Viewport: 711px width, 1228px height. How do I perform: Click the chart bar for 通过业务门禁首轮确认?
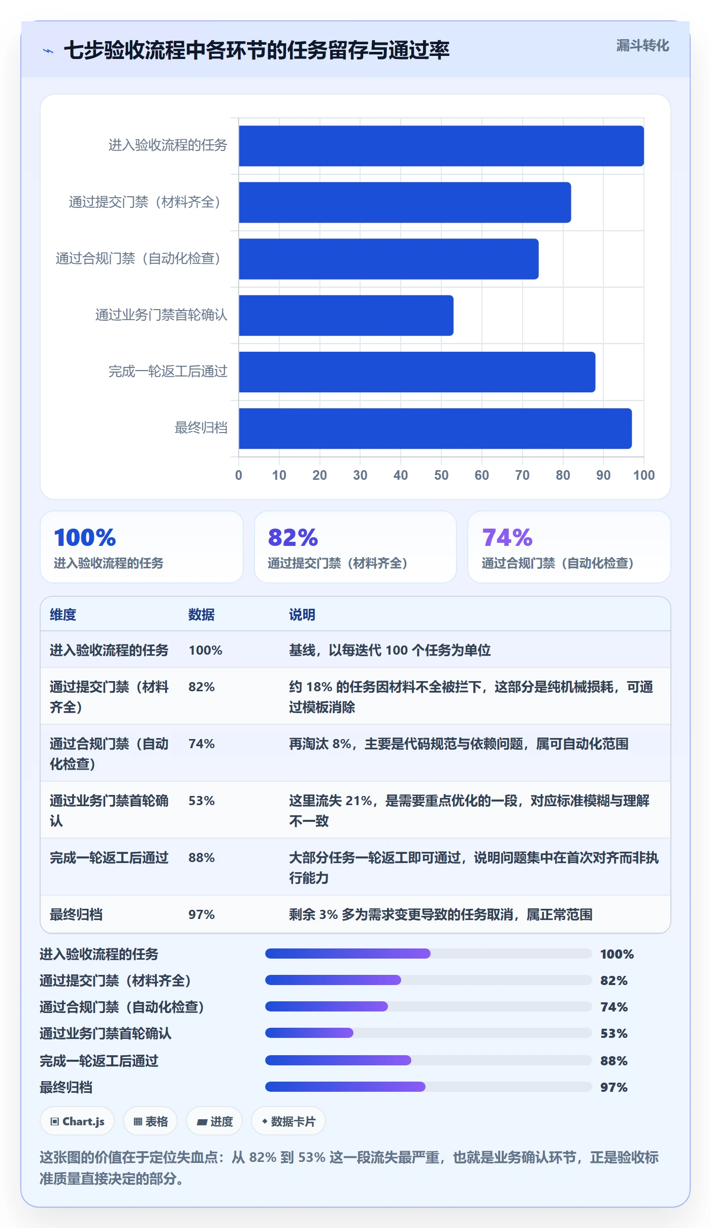(x=346, y=315)
